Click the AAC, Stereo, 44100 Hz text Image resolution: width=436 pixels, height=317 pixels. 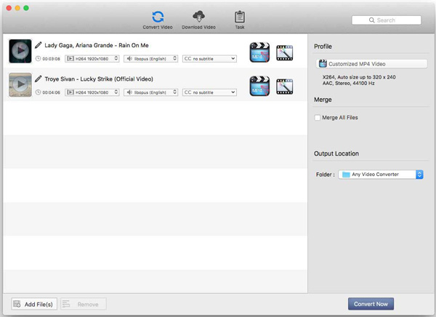tap(348, 83)
